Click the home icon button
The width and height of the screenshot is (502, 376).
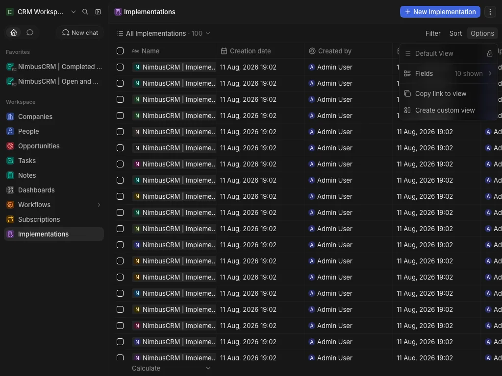tap(14, 33)
